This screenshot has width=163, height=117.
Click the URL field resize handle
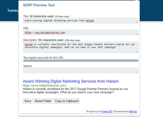(137, 34)
